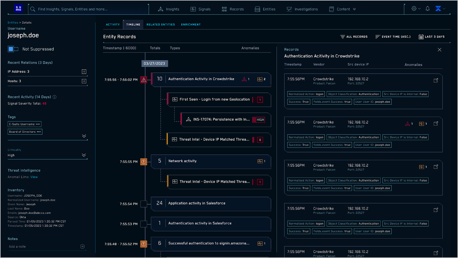458x258 pixels.
Task: Open the Criticality High dropdown
Action: coord(84,155)
